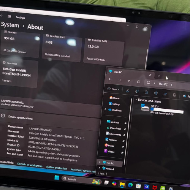The width and height of the screenshot is (190, 190).
Task: Open the Domain or workgroup link
Action: [30, 165]
